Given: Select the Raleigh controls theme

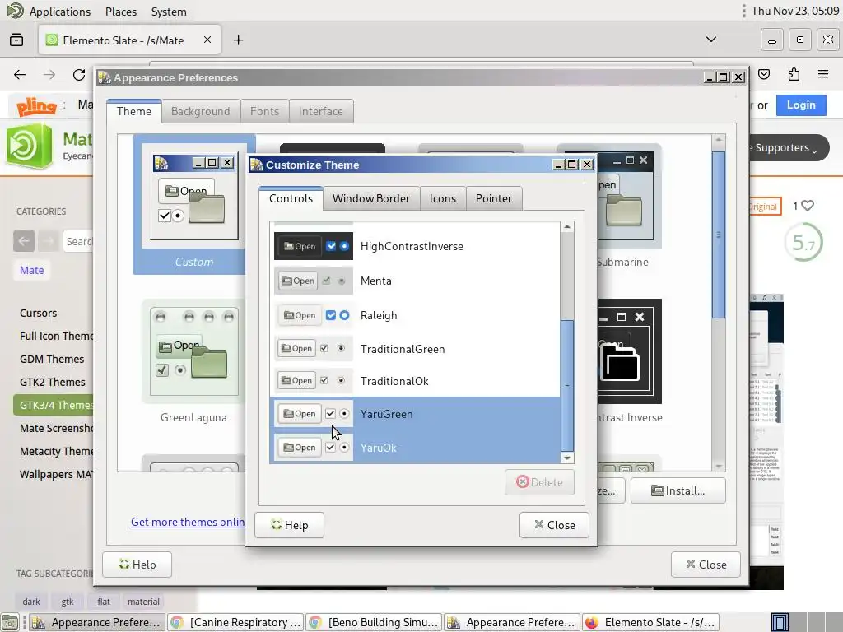Looking at the screenshot, I should [x=415, y=315].
